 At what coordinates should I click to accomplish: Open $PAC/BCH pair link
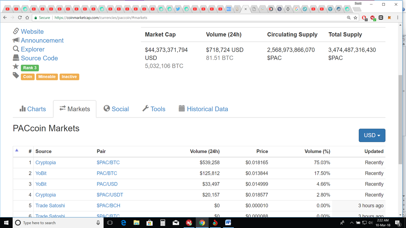pyautogui.click(x=108, y=206)
